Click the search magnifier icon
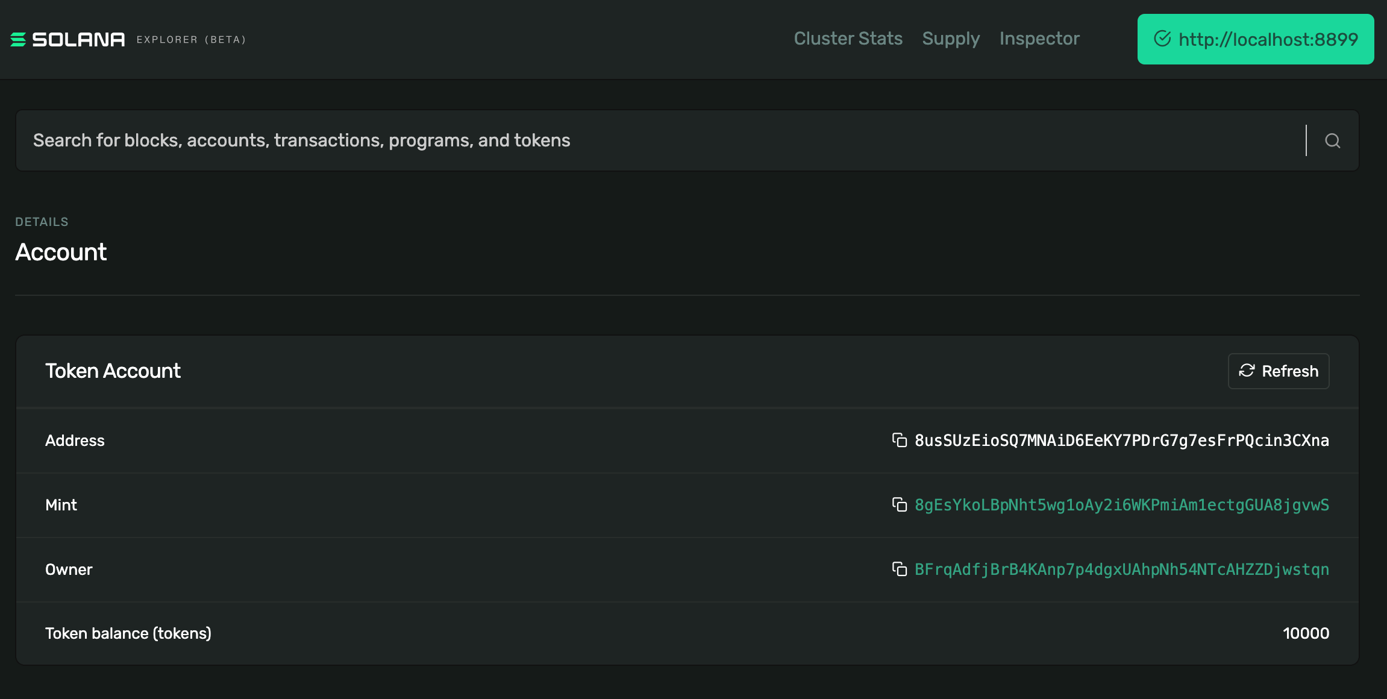 [1332, 141]
